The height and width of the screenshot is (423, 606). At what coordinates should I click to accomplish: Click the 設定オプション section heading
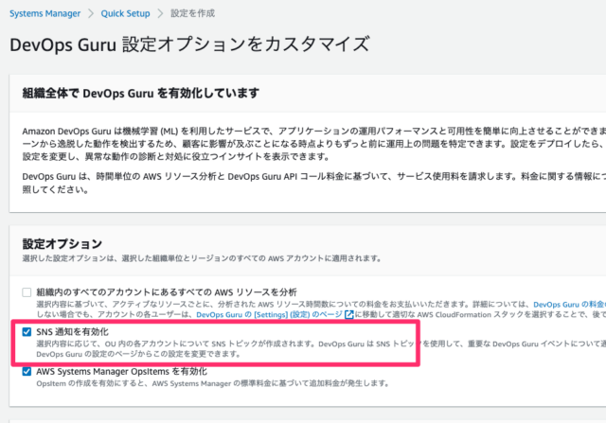[x=62, y=244]
